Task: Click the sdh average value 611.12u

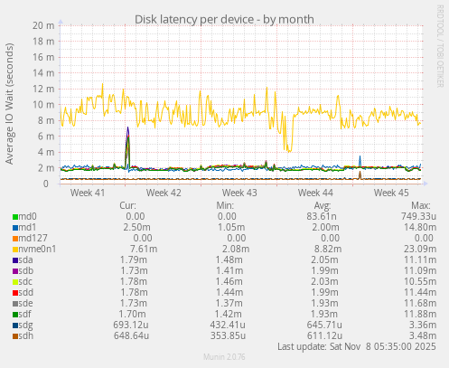Action: click(x=324, y=335)
